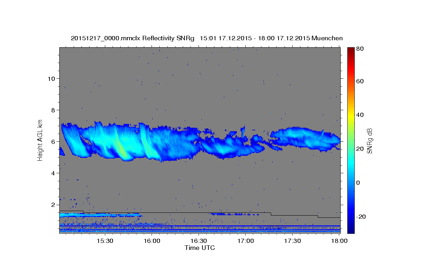Click the 17:30 time tick label

coord(292,241)
